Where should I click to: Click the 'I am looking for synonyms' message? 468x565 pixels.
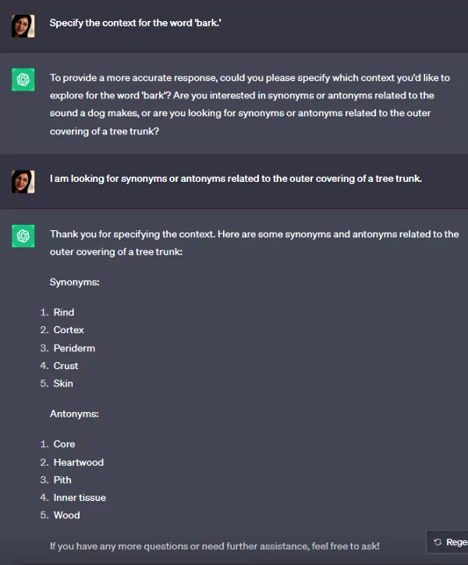coord(236,179)
